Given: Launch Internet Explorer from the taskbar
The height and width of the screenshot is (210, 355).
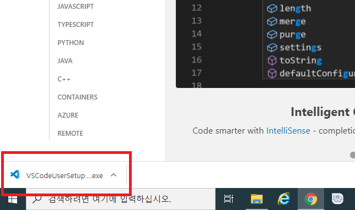Looking at the screenshot, I should [x=284, y=199].
